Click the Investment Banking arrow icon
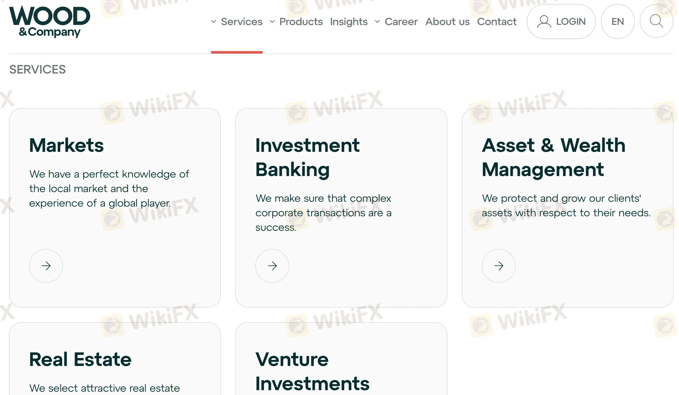Viewport: 679px width, 395px height. coord(272,266)
